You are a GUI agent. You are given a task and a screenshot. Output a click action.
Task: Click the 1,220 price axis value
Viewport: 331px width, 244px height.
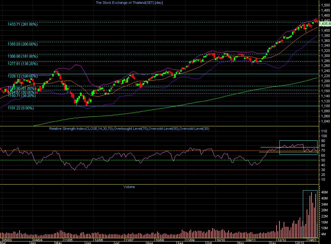(325, 76)
